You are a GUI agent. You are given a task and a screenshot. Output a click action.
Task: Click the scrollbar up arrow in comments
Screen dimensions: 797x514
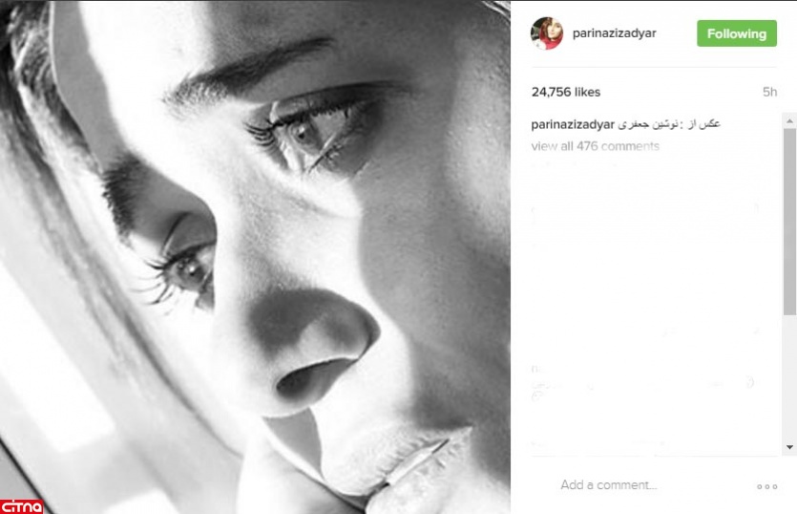pos(789,121)
